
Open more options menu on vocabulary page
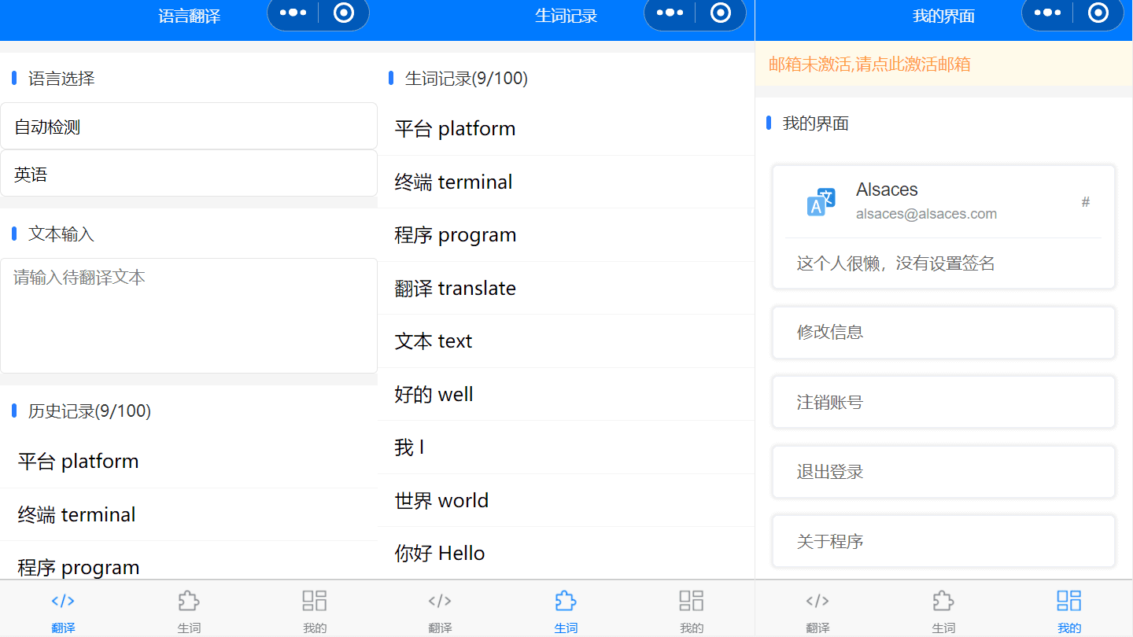click(x=669, y=13)
